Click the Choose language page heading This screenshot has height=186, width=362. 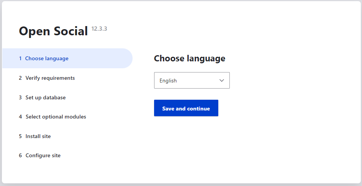(189, 58)
